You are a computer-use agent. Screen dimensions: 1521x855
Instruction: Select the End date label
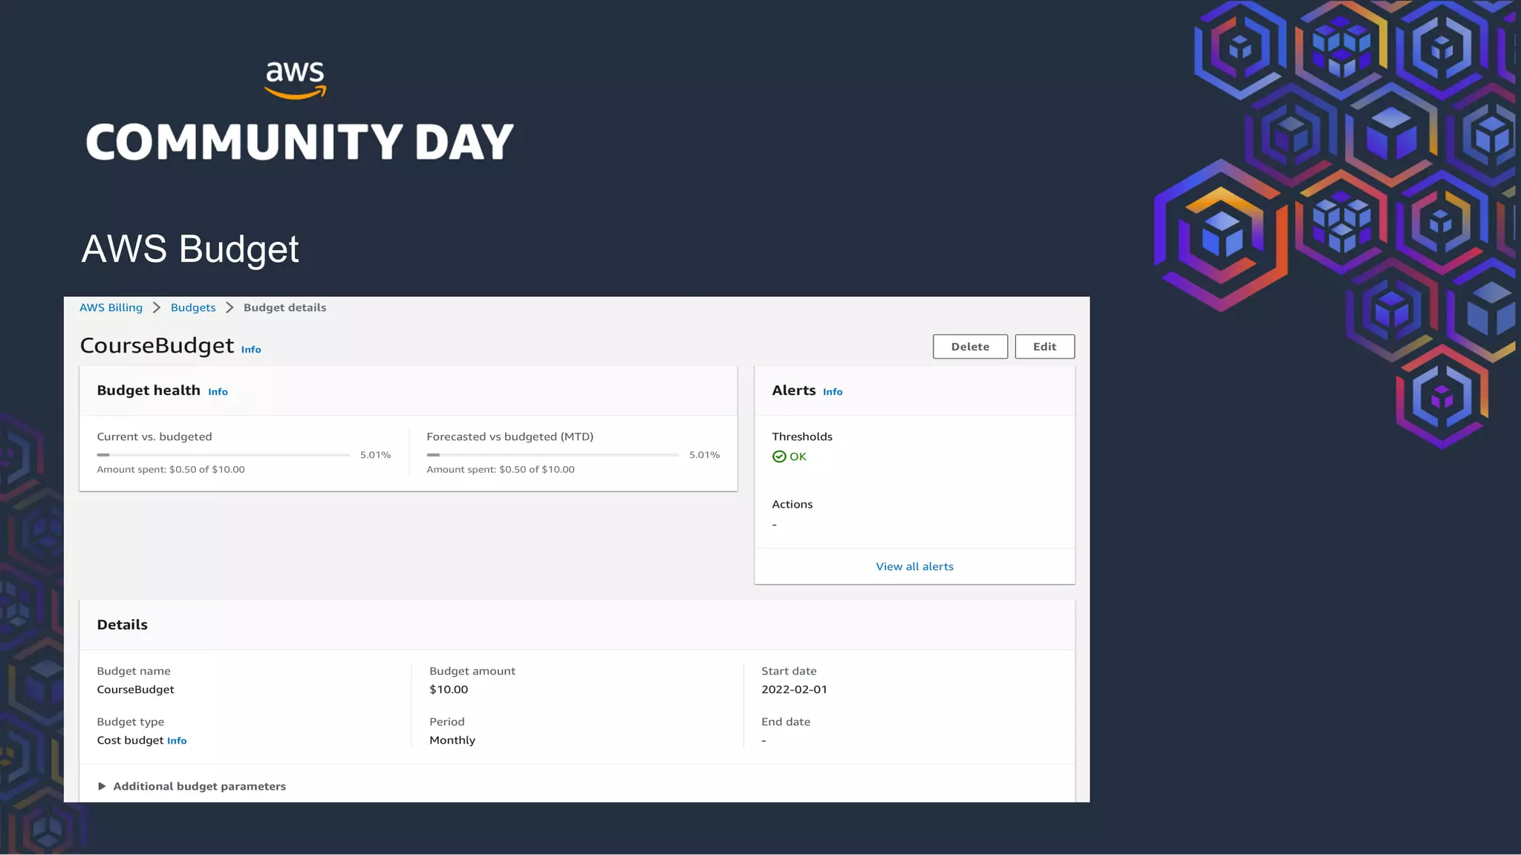[x=786, y=721]
